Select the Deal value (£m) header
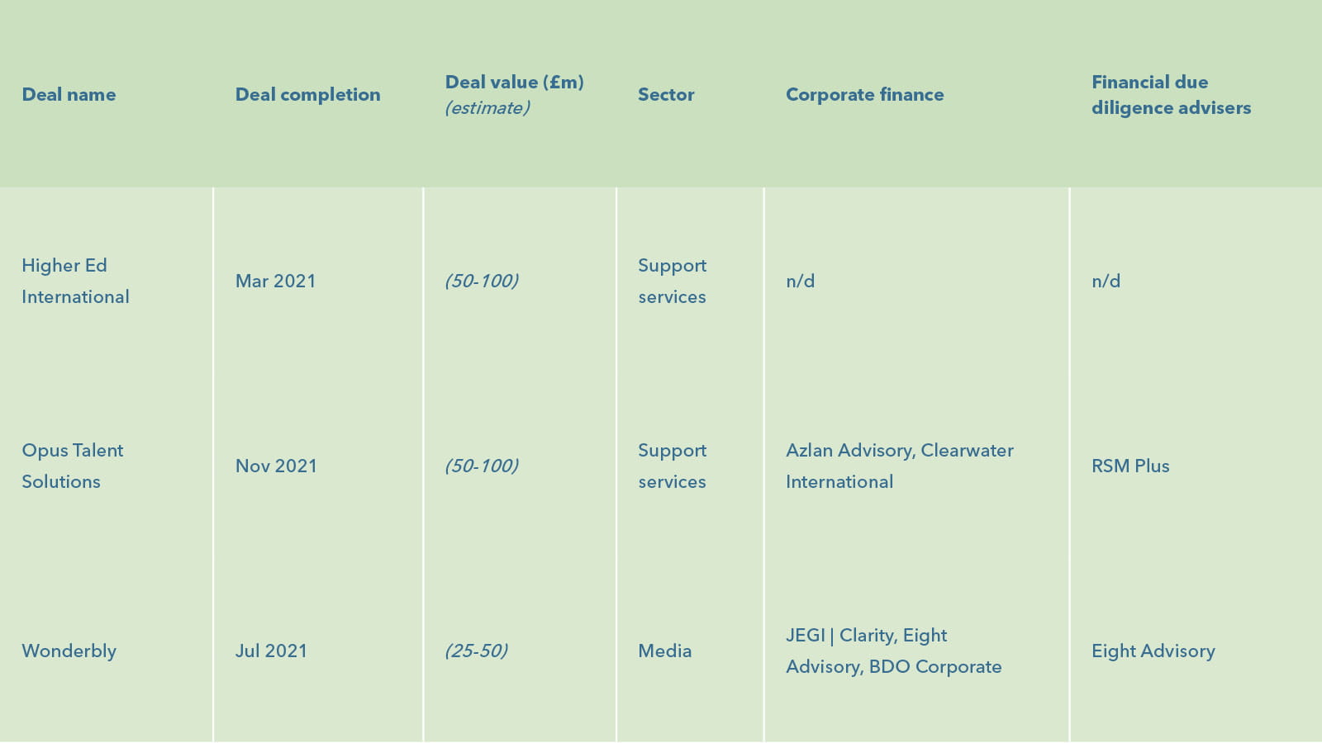 [x=514, y=83]
